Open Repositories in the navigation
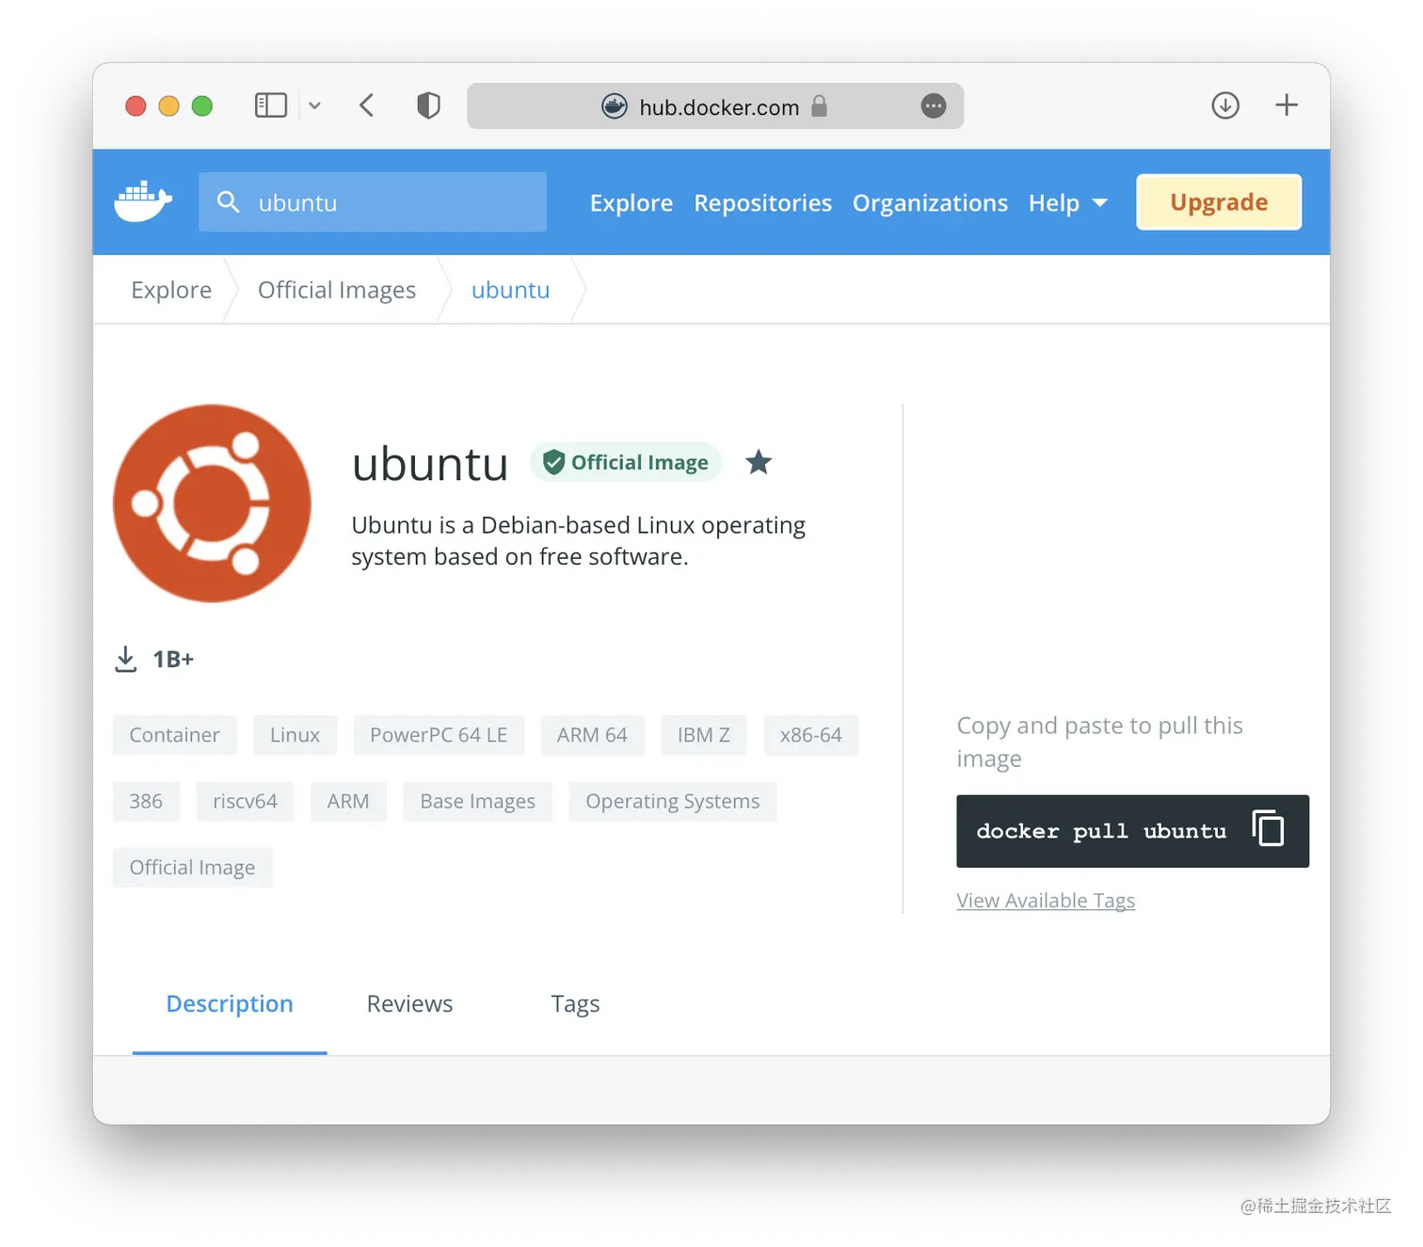Image resolution: width=1423 pixels, height=1247 pixels. point(763,202)
